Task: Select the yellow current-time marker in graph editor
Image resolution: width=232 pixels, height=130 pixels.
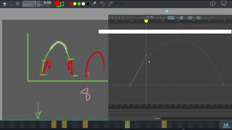Action: click(x=146, y=21)
